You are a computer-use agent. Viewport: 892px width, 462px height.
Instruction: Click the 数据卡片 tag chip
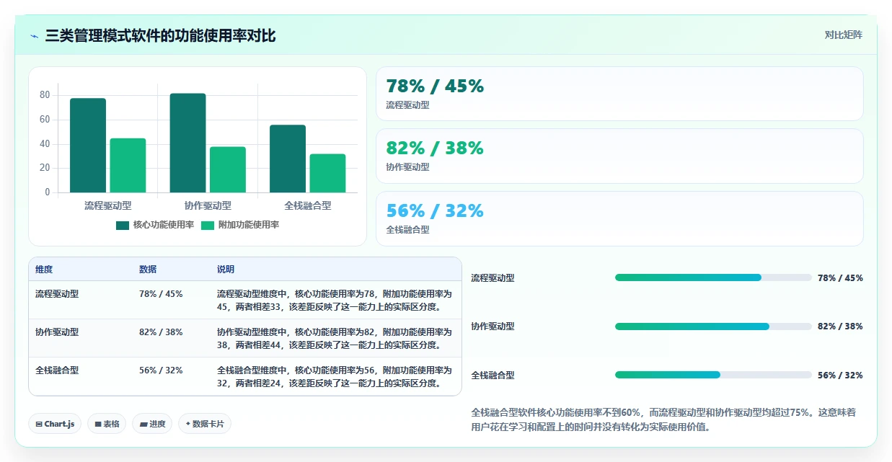tap(205, 424)
